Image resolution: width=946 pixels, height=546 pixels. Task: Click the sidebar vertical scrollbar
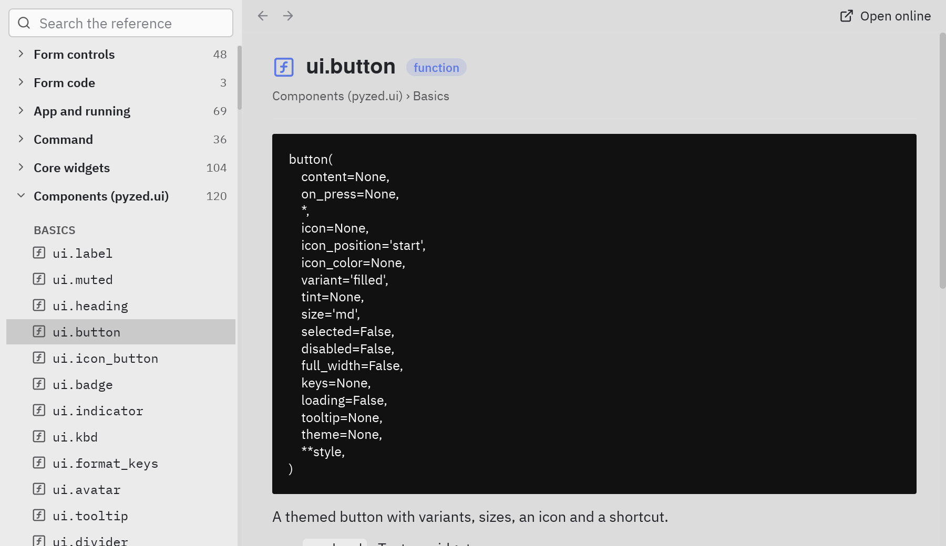[239, 78]
